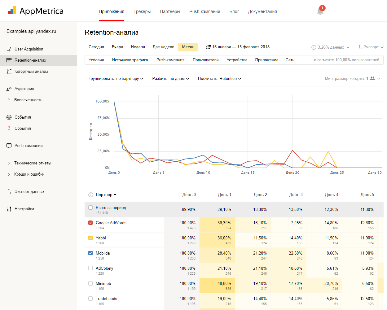Enable the AdColony checkbox
Viewport: 387px width, 310px height.
click(90, 268)
